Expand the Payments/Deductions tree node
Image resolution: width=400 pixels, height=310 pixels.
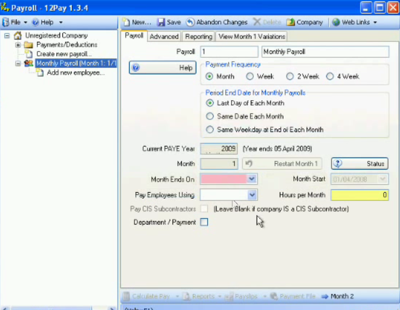point(18,45)
